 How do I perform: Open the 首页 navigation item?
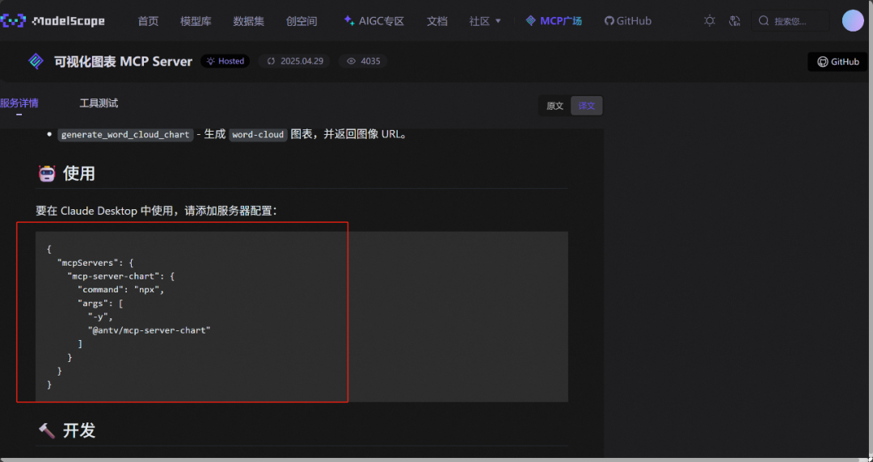[x=148, y=21]
